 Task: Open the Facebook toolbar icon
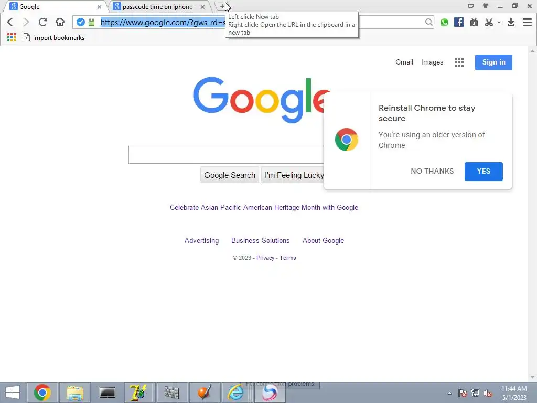(458, 22)
